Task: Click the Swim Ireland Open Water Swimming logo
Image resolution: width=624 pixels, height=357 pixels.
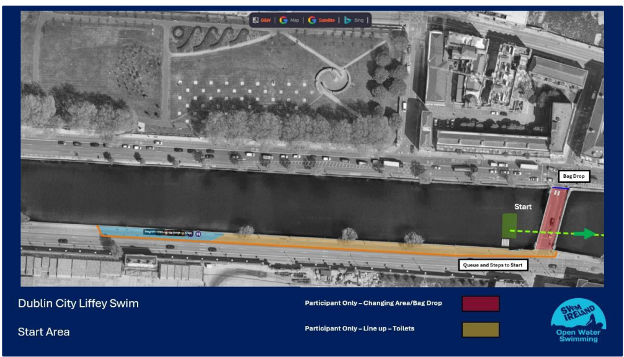Action: click(578, 320)
